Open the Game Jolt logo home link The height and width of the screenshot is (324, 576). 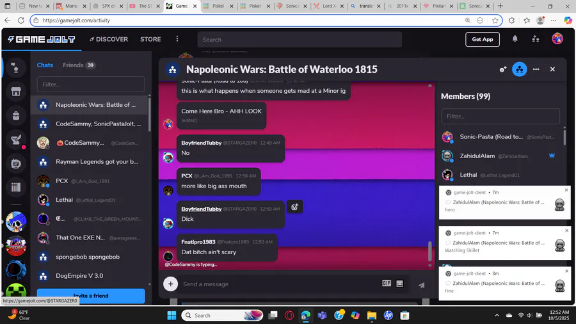click(42, 39)
